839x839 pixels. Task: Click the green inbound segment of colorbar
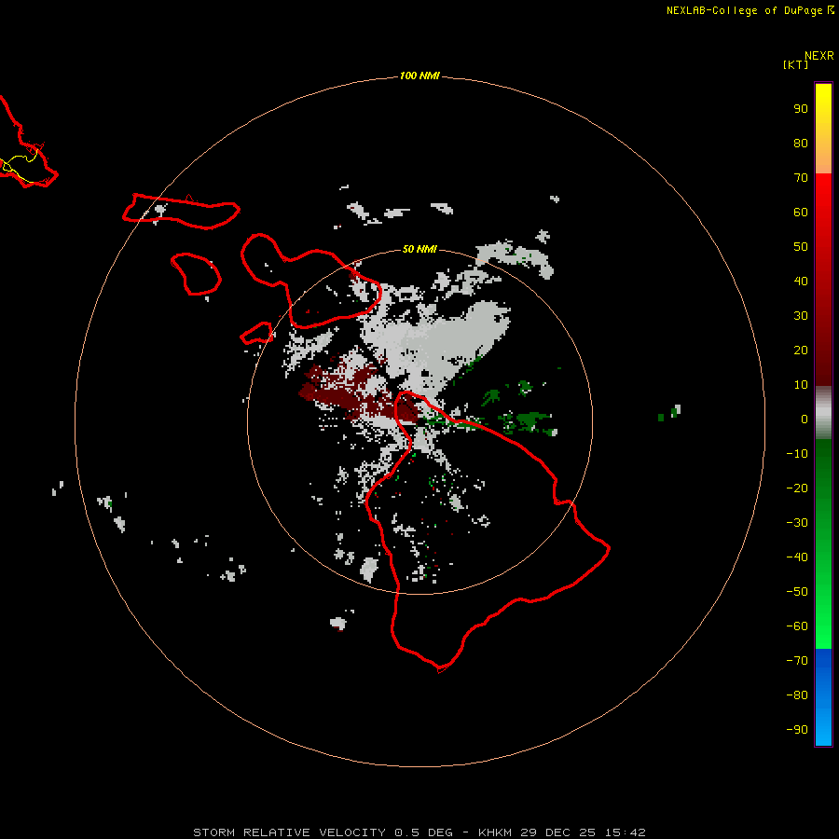[823, 544]
